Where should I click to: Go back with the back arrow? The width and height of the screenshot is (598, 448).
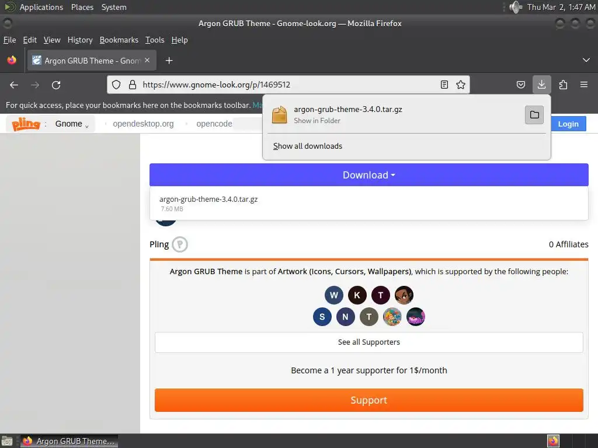coord(14,85)
